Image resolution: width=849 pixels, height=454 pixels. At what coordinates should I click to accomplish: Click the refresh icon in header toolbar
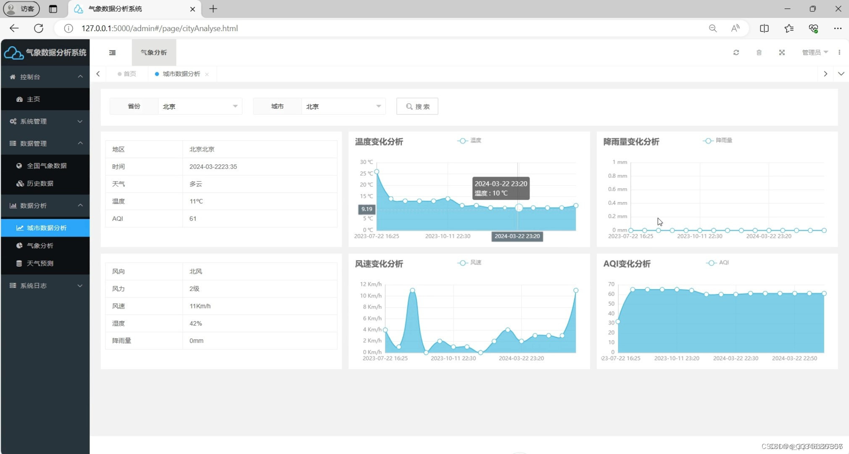point(736,53)
